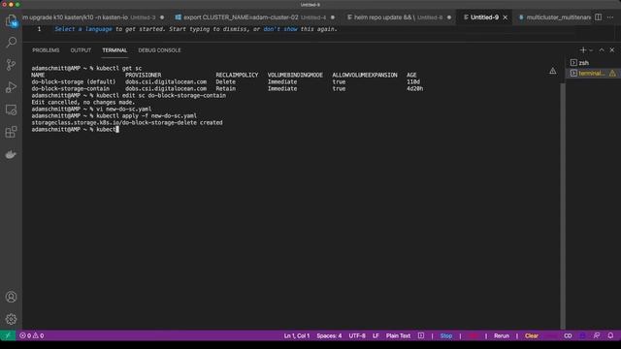Open the Docker view in activity bar
Image resolution: width=621 pixels, height=349 pixels.
point(11,154)
